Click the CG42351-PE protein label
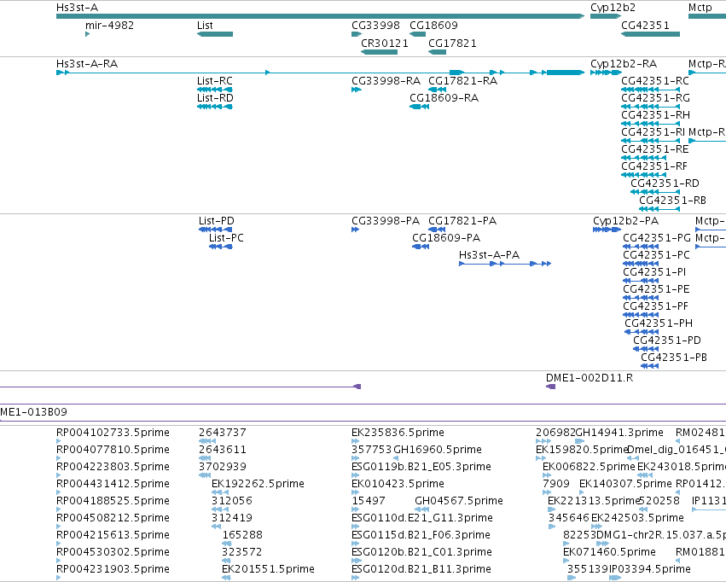The image size is (726, 582). tap(657, 290)
